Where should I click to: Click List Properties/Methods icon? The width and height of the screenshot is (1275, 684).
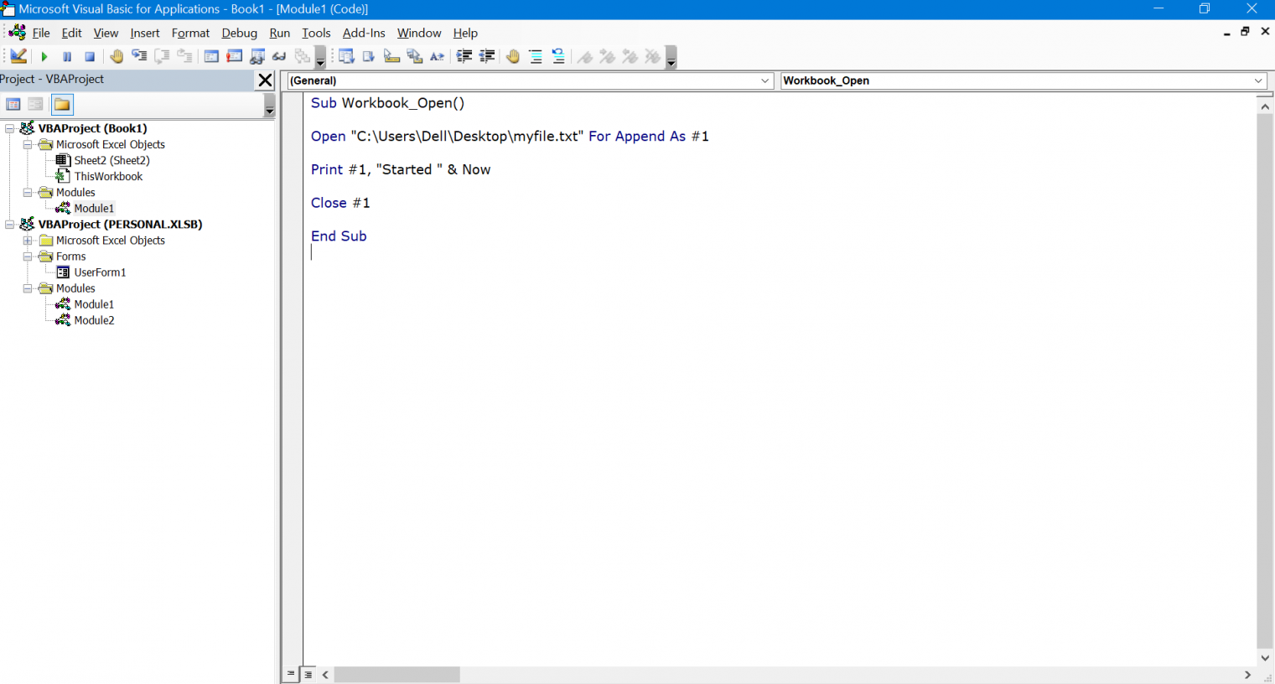point(346,56)
